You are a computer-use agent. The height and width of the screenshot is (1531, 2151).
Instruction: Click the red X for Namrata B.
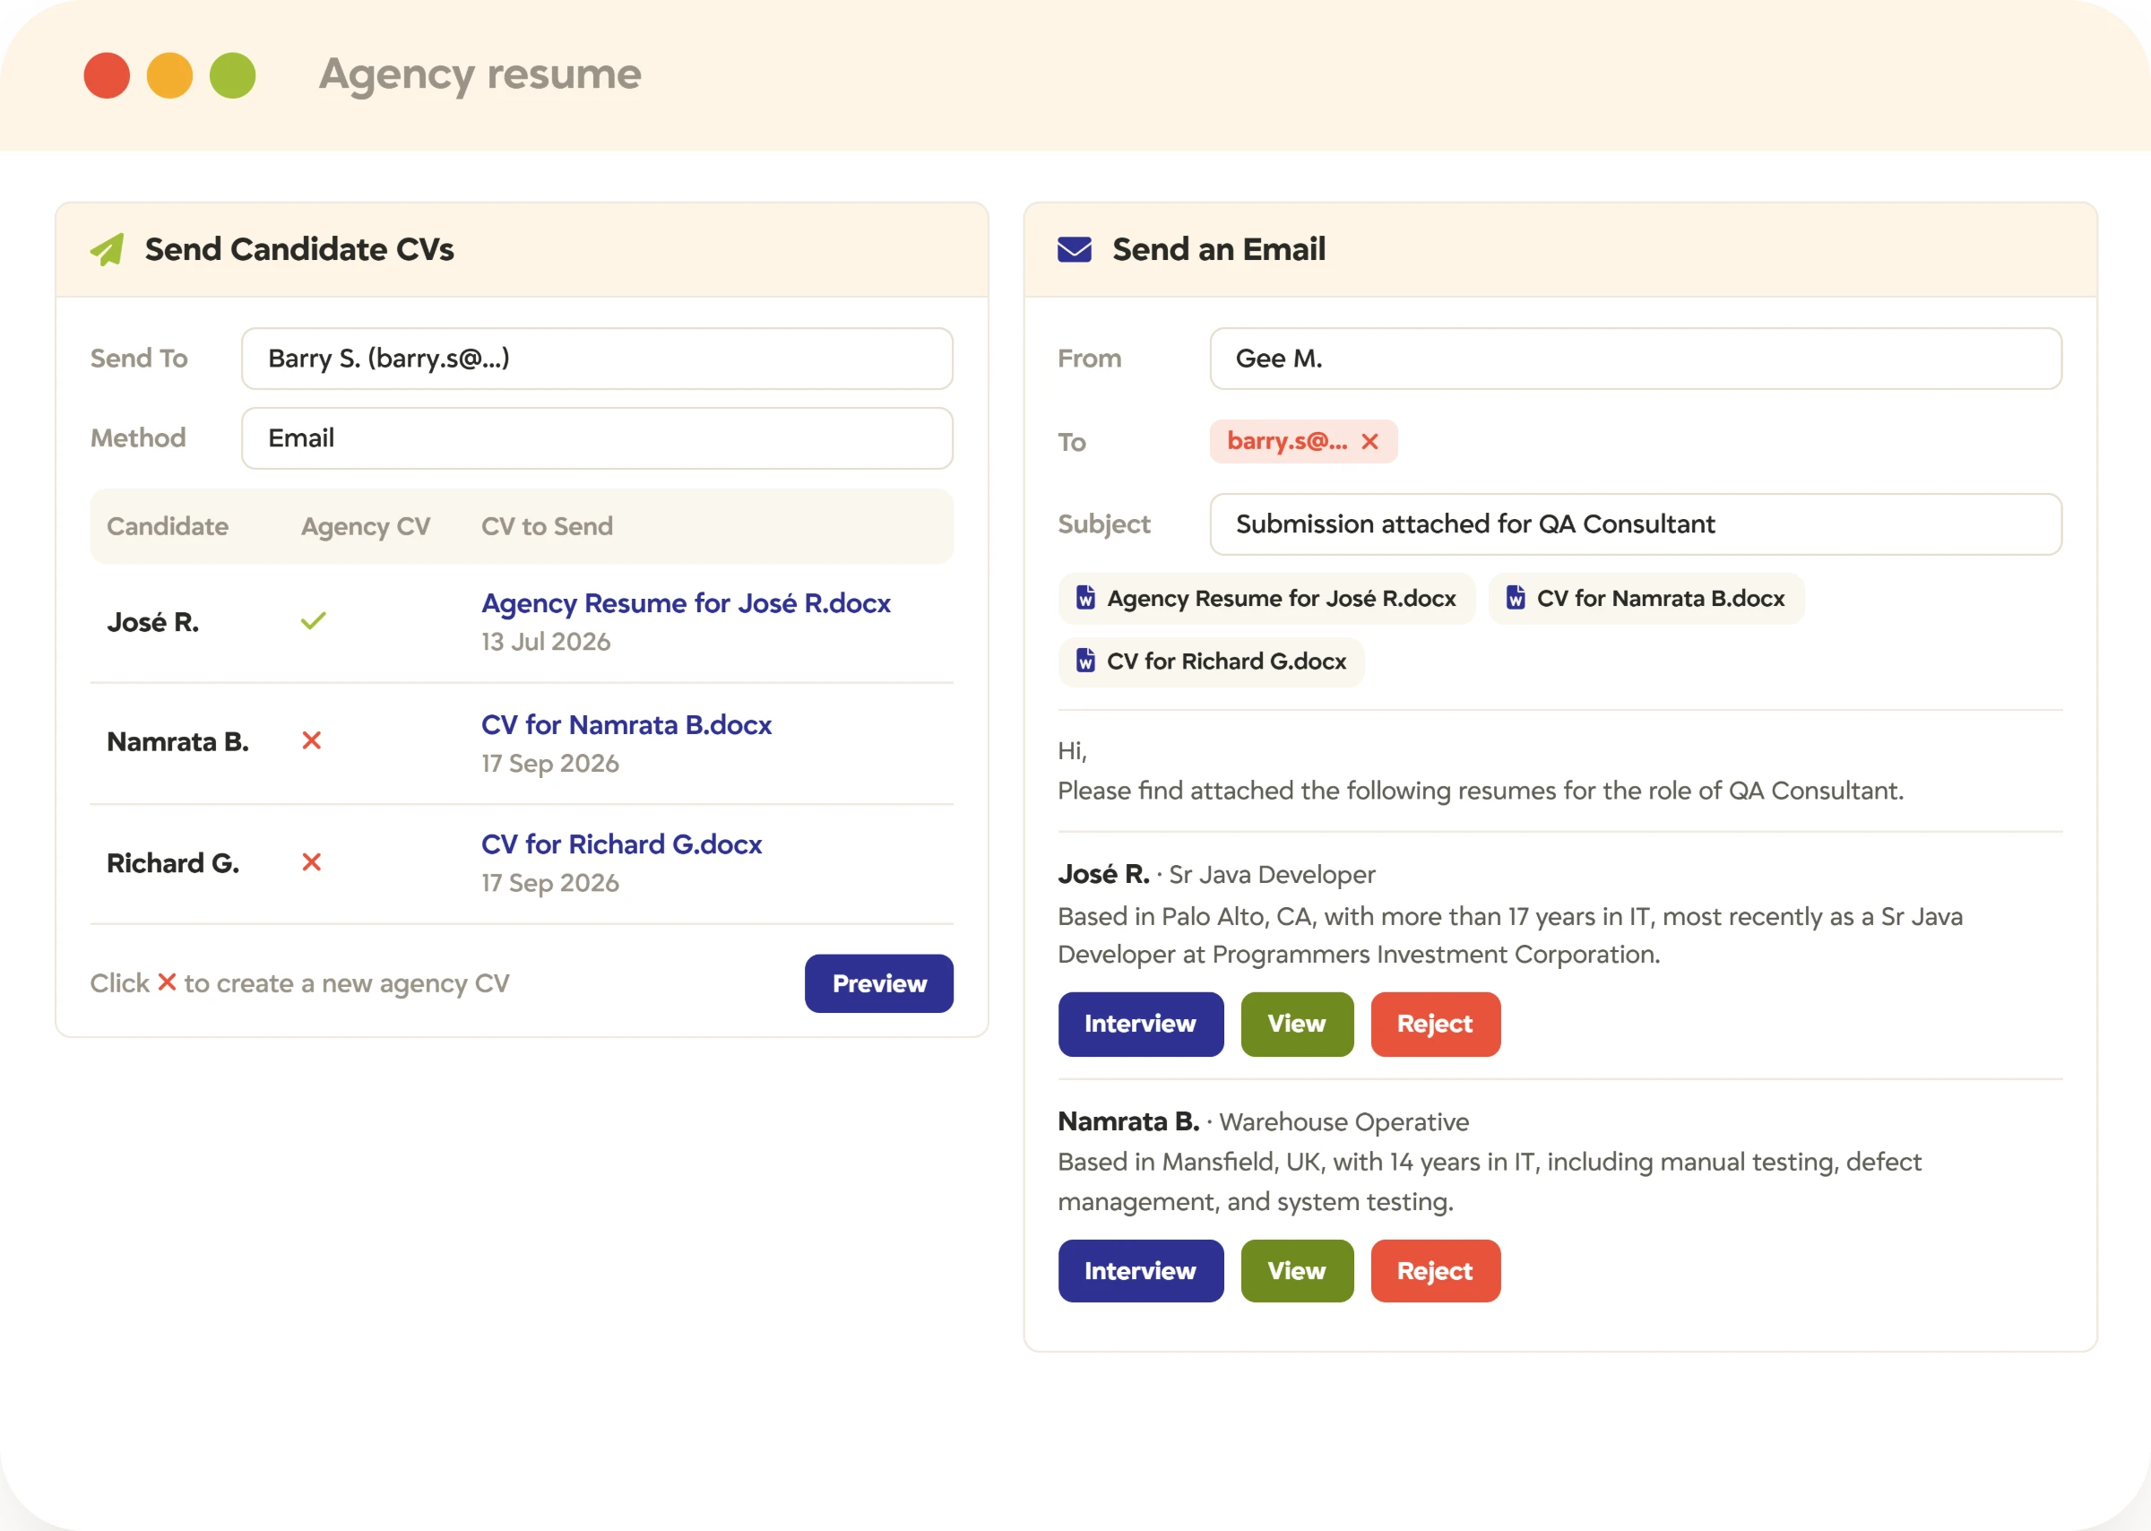pyautogui.click(x=311, y=741)
